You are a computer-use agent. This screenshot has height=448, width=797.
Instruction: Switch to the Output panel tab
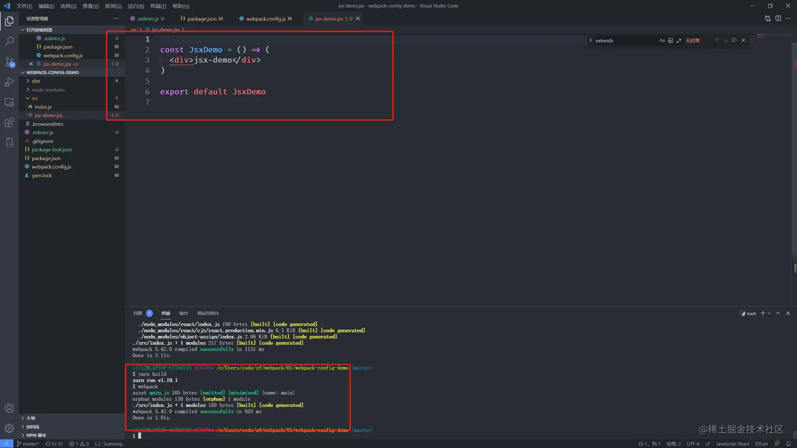183,313
